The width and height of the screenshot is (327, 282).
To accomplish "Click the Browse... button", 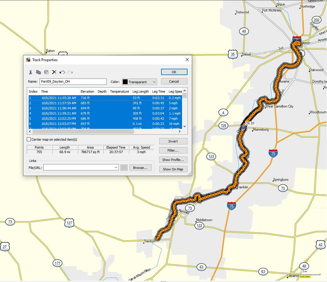I will coord(140,168).
